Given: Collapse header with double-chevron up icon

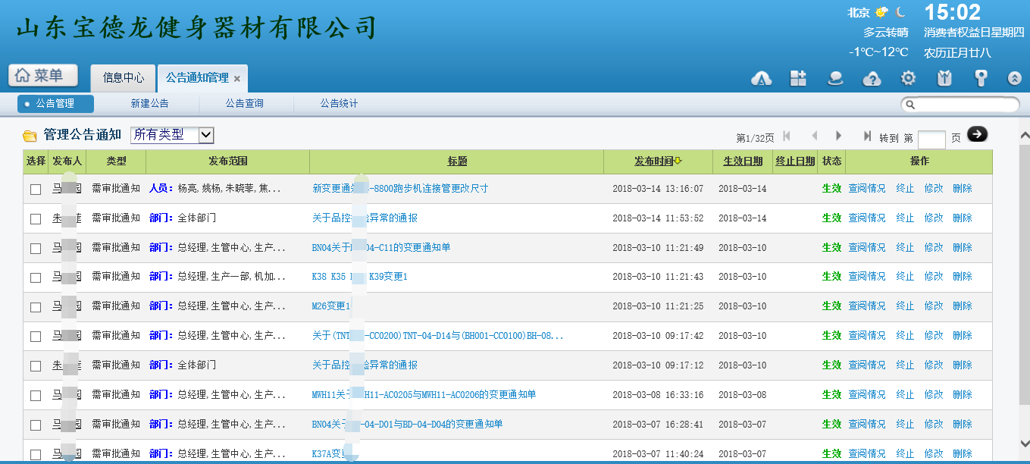Looking at the screenshot, I should [x=1014, y=78].
